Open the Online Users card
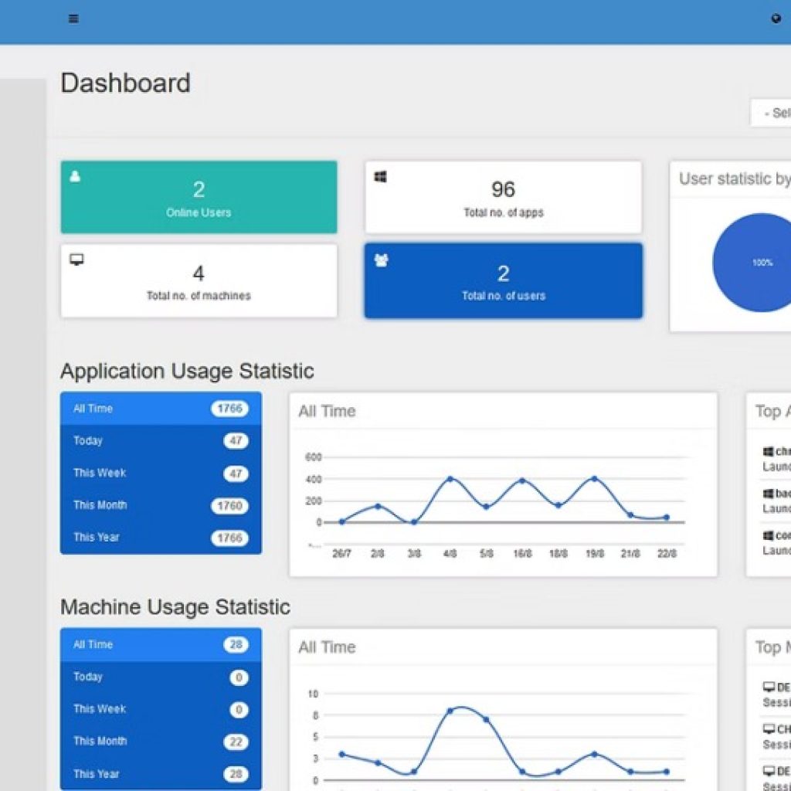This screenshot has width=791, height=791. 199,197
